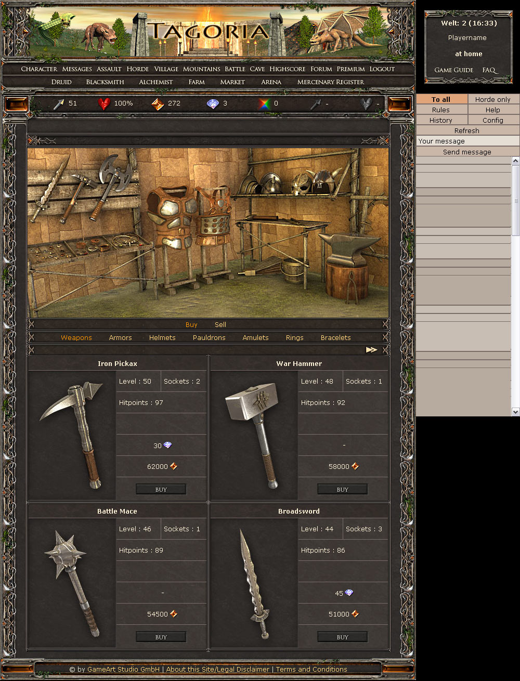This screenshot has width=520, height=681.
Task: Select the Armors category tab
Action: tap(120, 337)
